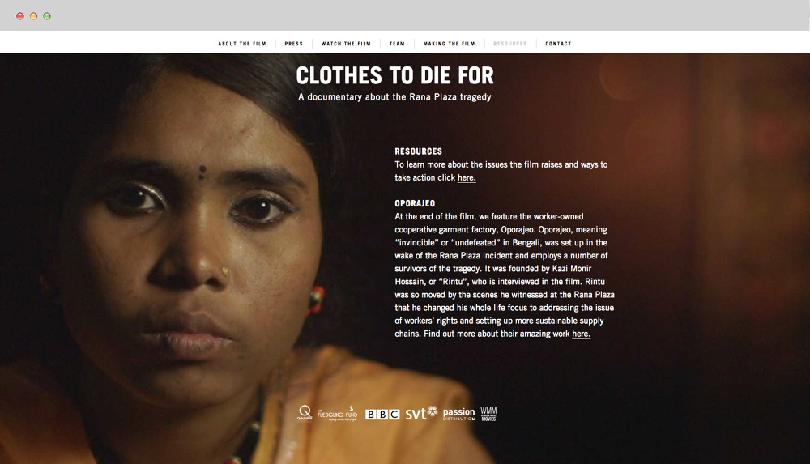Click the yellow minimize window button
The image size is (810, 464).
33,16
